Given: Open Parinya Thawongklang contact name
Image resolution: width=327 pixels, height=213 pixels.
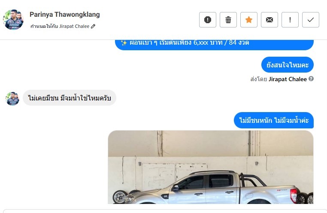Looking at the screenshot, I should [65, 15].
